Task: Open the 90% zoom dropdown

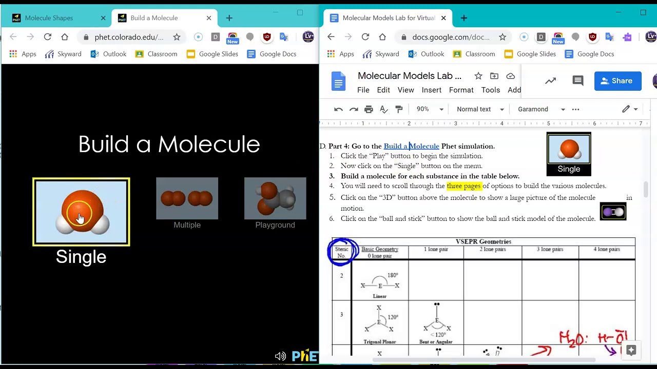Action: coord(430,109)
